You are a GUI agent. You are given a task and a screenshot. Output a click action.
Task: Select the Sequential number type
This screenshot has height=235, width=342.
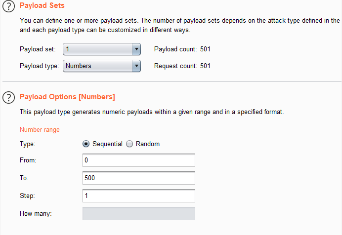[86, 144]
